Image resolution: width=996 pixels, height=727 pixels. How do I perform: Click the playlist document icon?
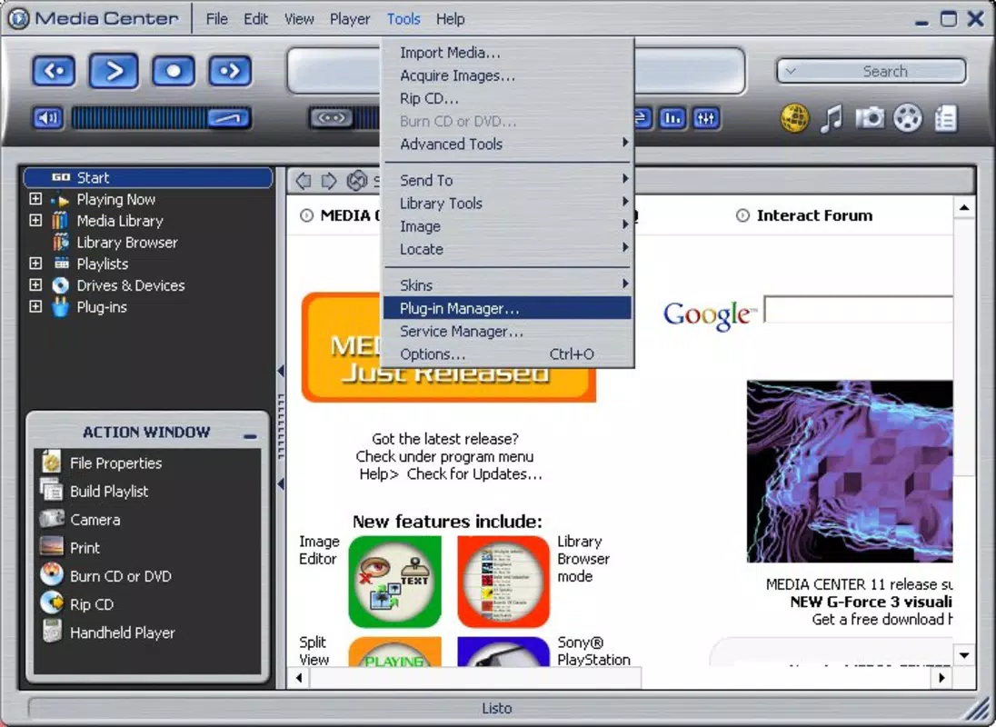click(x=946, y=119)
